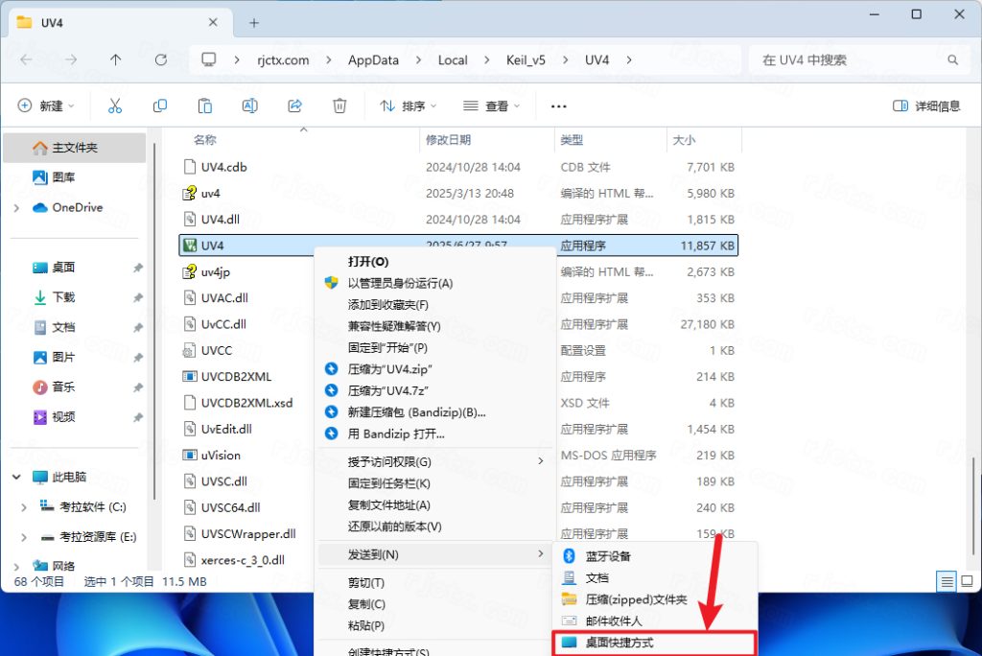This screenshot has height=656, width=982.
Task: Copy UV4 with the copy toolbar icon
Action: pos(160,105)
